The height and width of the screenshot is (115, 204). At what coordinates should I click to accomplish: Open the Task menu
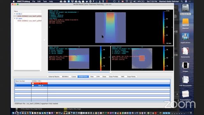[45, 1]
